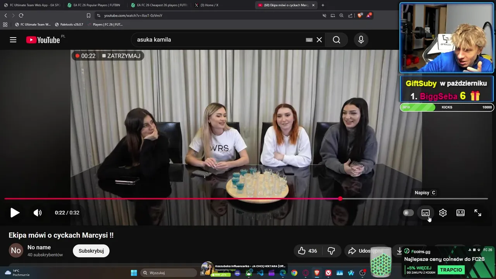Switch to EA FC 26 Cheapest players tab

pos(159,5)
